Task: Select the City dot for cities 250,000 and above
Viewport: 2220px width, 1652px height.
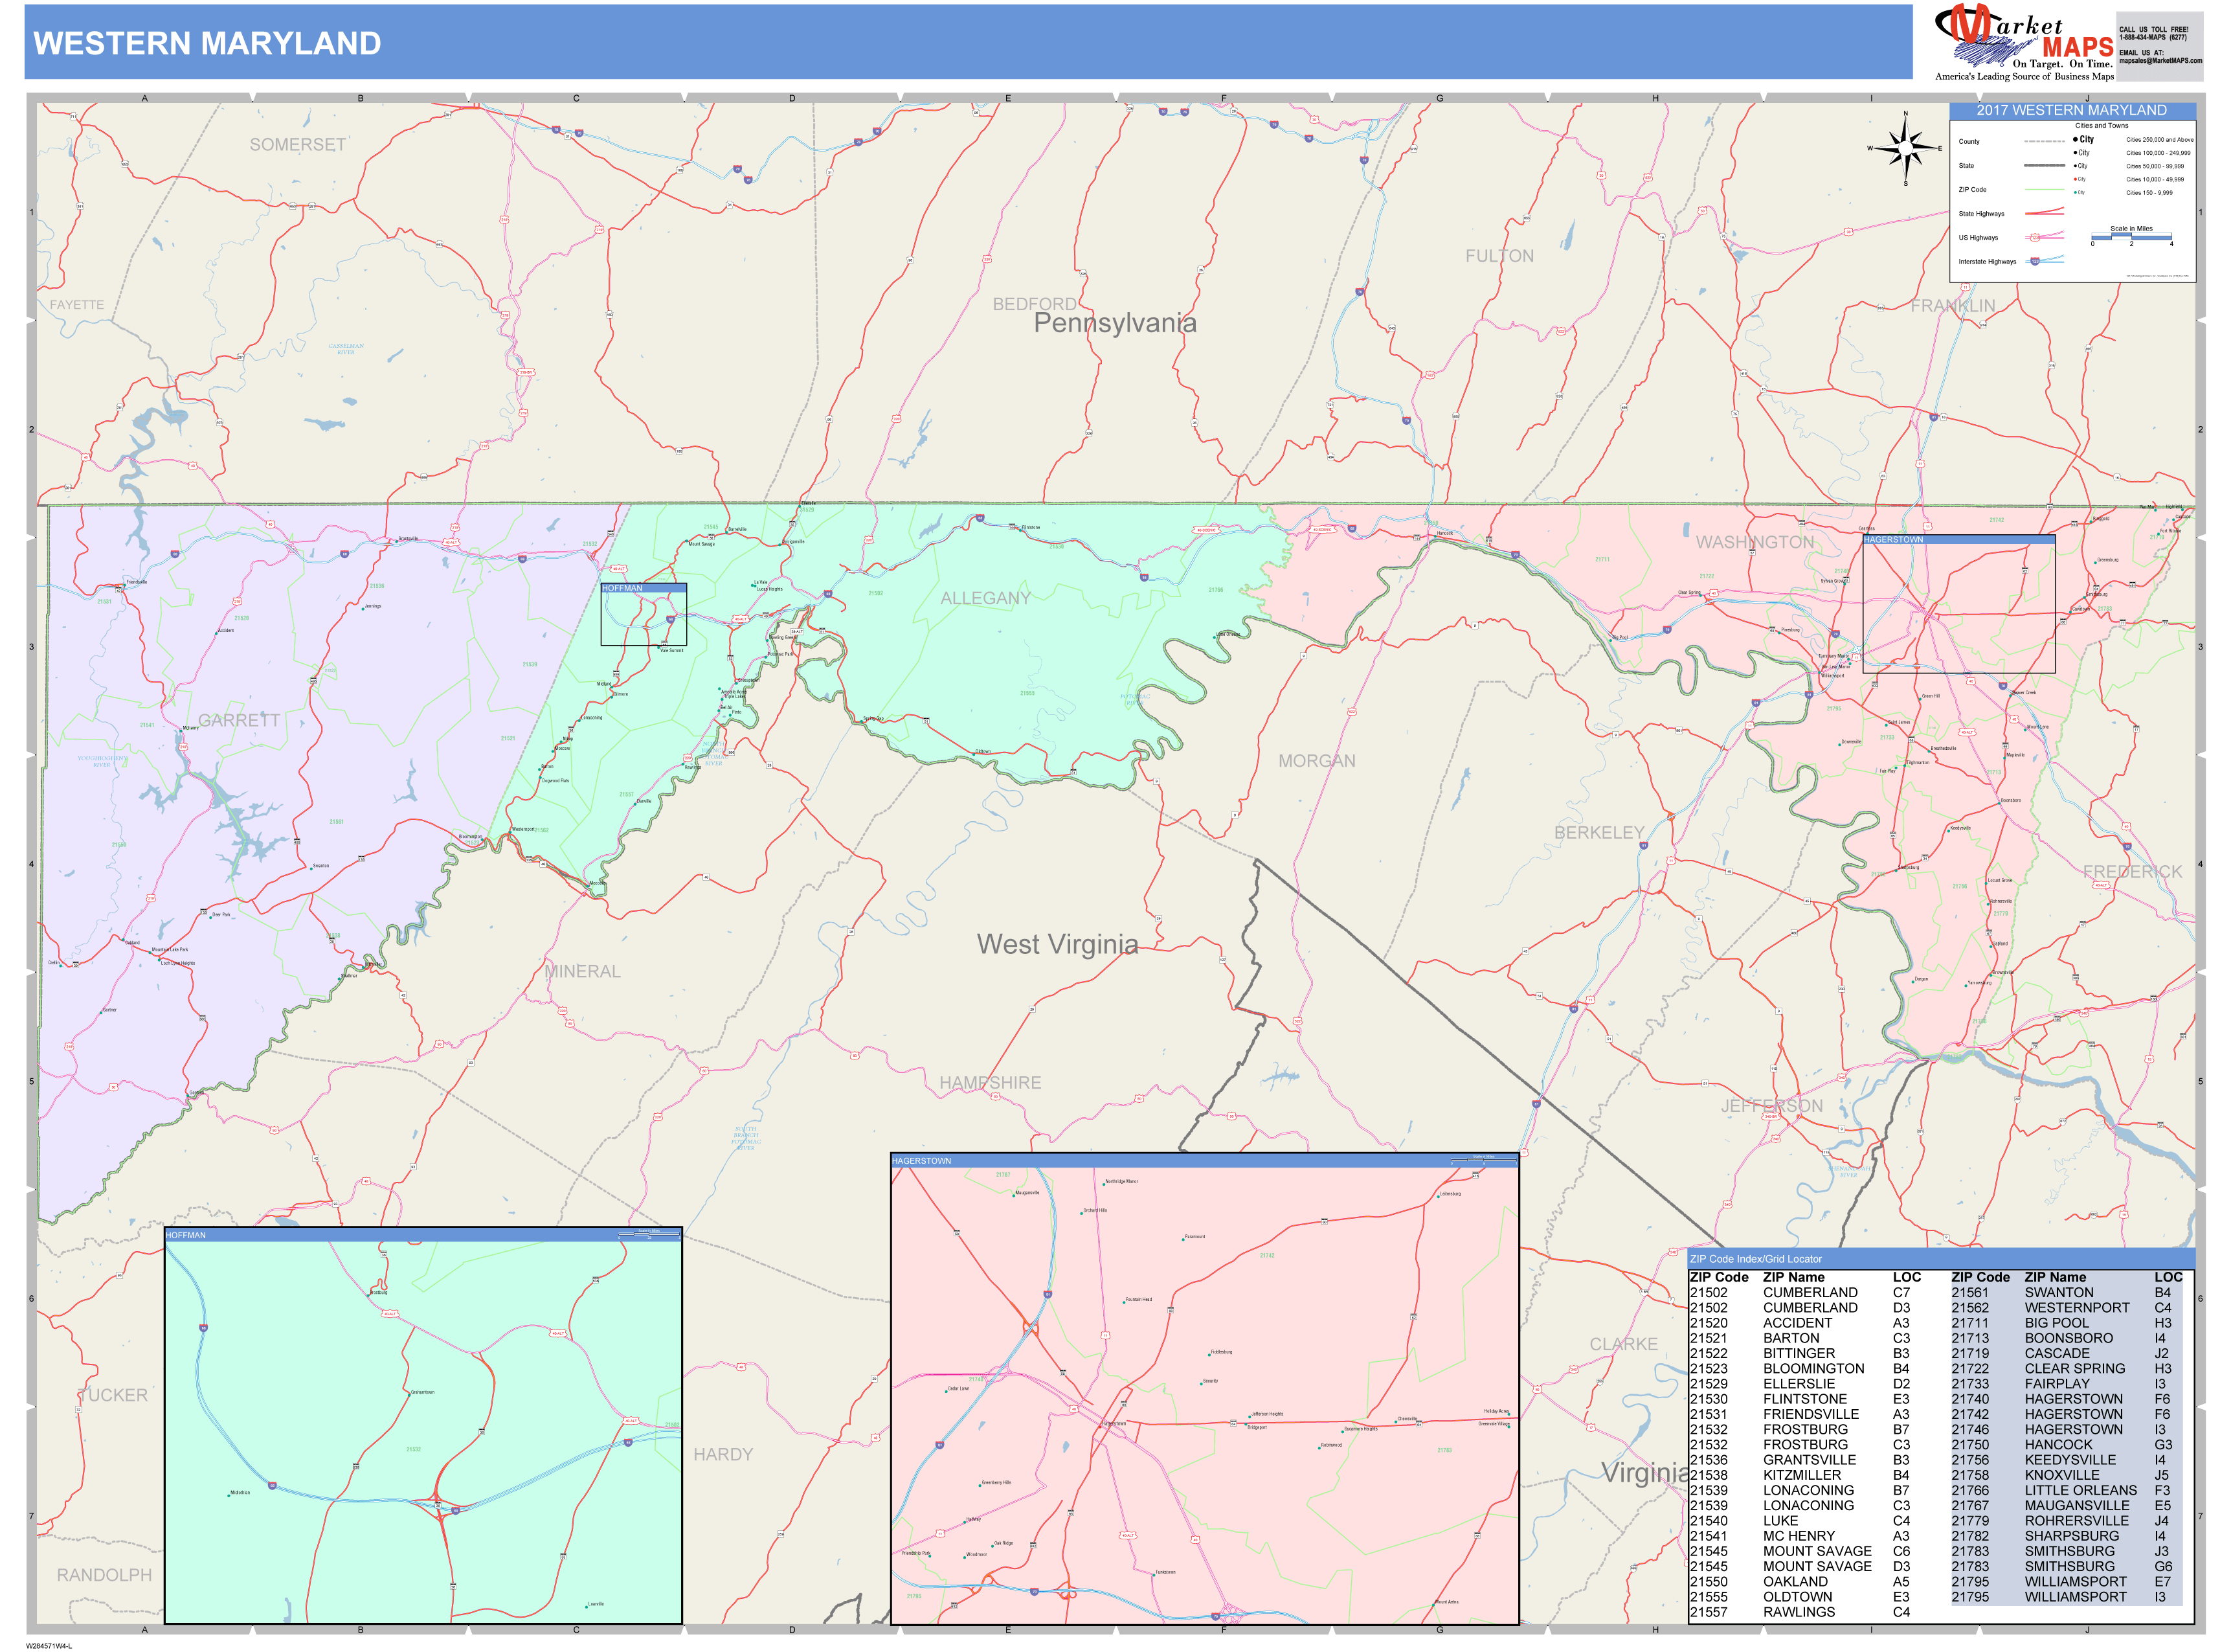Action: pyautogui.click(x=2075, y=139)
